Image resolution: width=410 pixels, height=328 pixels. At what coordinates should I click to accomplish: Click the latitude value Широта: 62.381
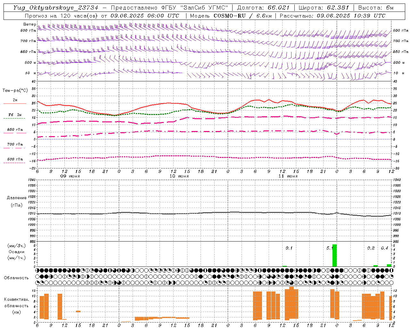tap(324, 8)
